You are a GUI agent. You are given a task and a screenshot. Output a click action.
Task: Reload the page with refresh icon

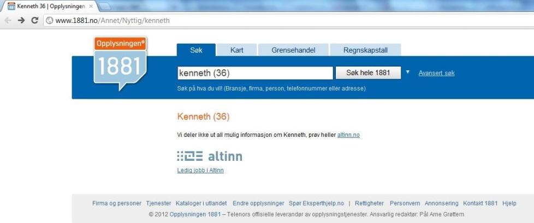pos(34,20)
